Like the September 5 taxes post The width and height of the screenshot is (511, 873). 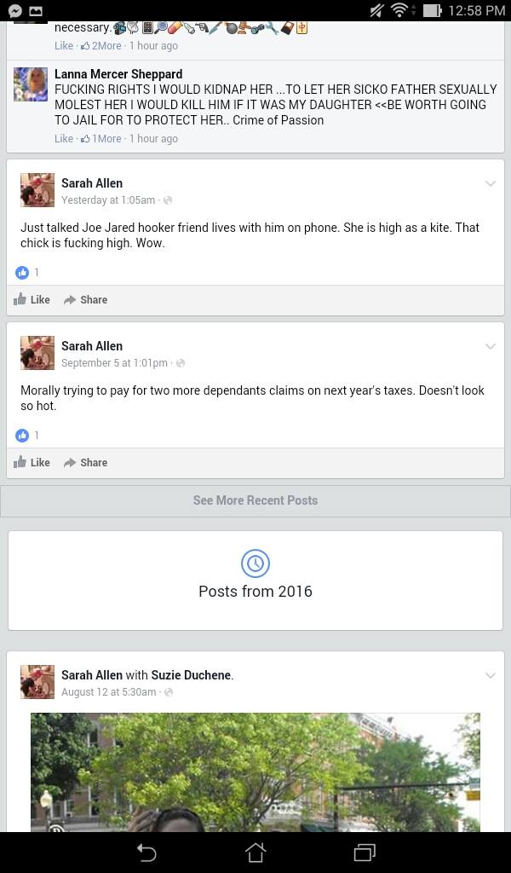tap(32, 463)
